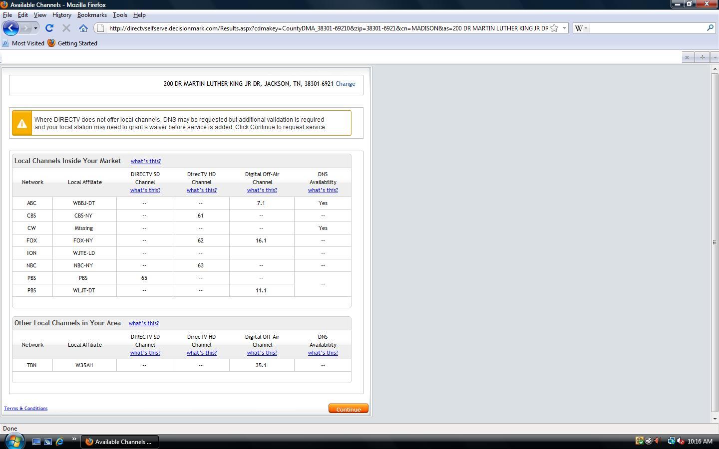Open the Getting Started bookmark
719x449 pixels.
click(73, 43)
